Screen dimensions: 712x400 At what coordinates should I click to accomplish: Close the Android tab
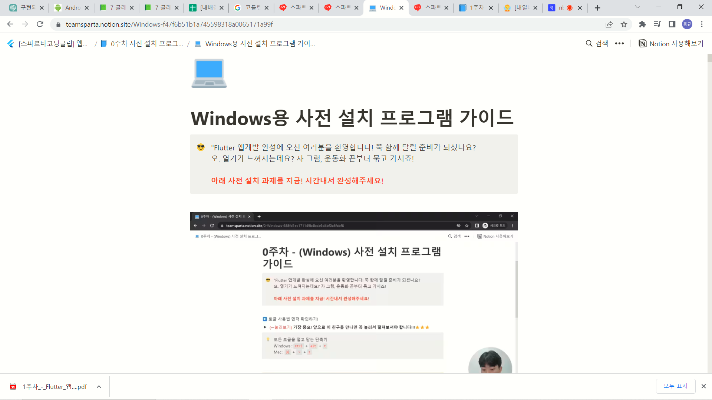tap(87, 8)
